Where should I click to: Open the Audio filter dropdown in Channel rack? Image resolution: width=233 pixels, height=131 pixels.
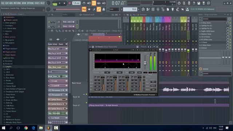tap(69, 15)
